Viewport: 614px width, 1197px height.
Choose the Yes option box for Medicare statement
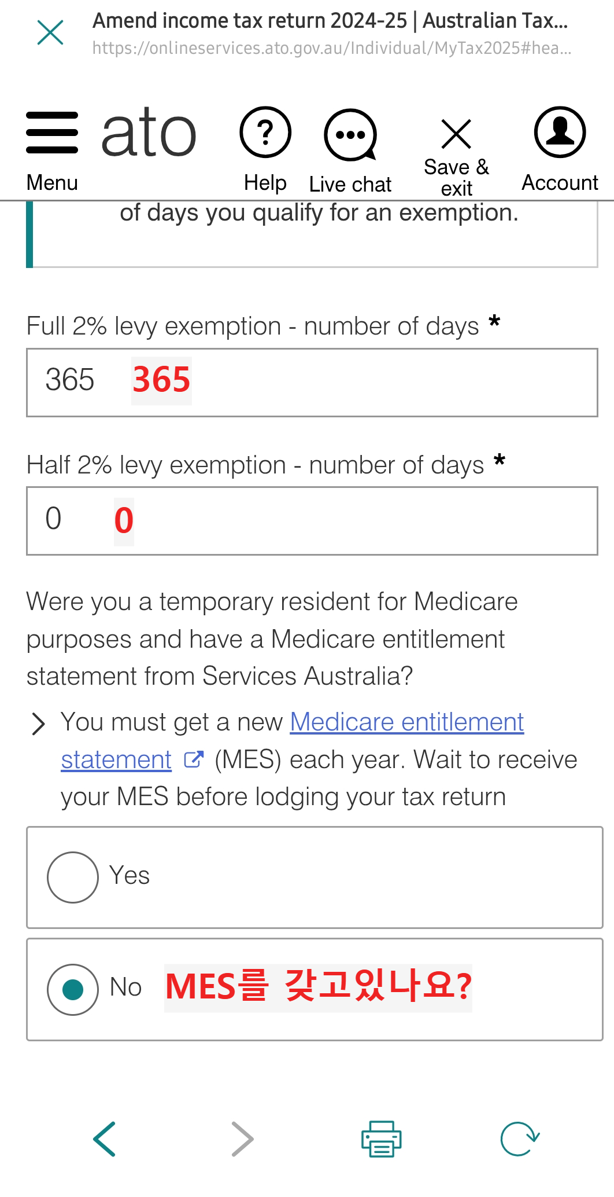315,877
